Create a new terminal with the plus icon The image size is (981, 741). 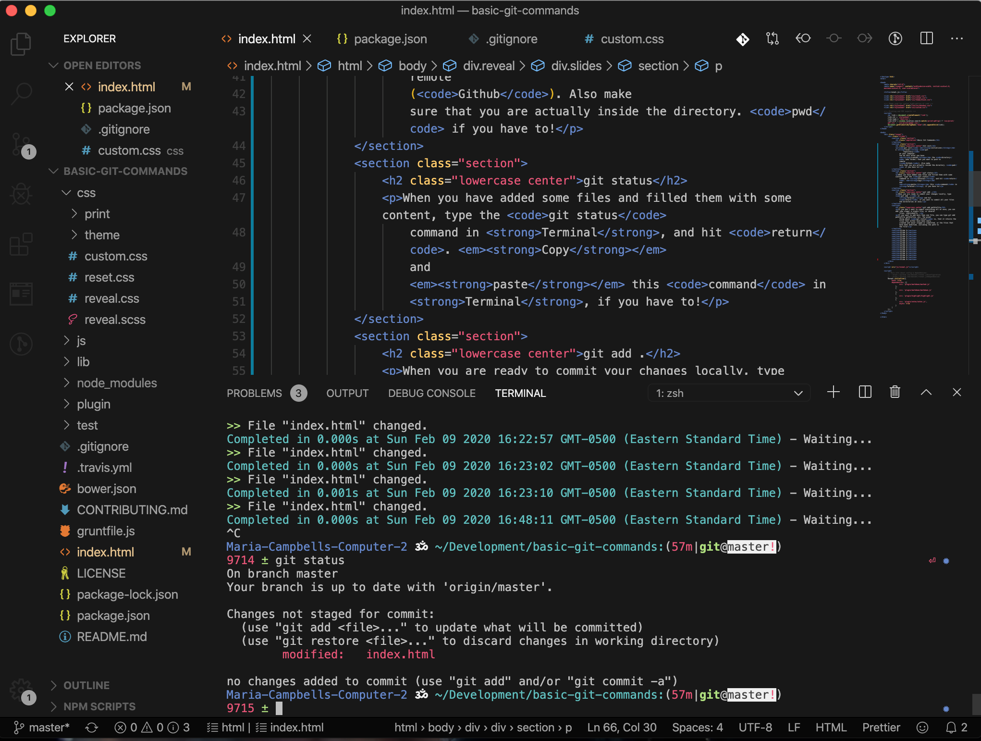(834, 393)
